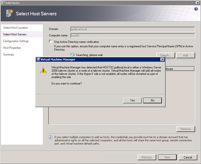Close the Virtual Machine Manager dialog
201x164 pixels.
coord(162,59)
